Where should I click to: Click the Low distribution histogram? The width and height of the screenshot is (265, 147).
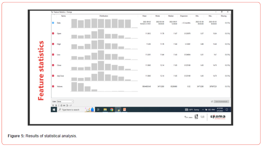coord(104,55)
